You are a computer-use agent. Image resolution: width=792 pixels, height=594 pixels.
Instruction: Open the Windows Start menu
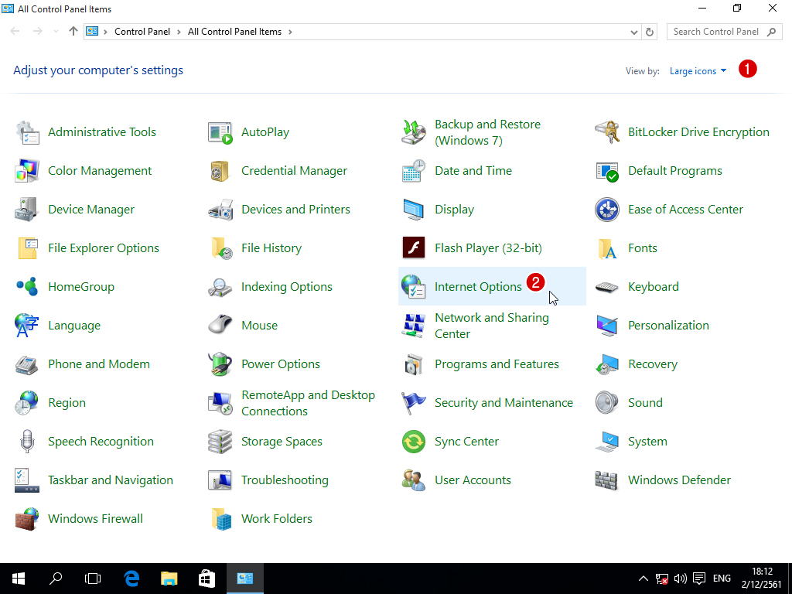(x=19, y=579)
